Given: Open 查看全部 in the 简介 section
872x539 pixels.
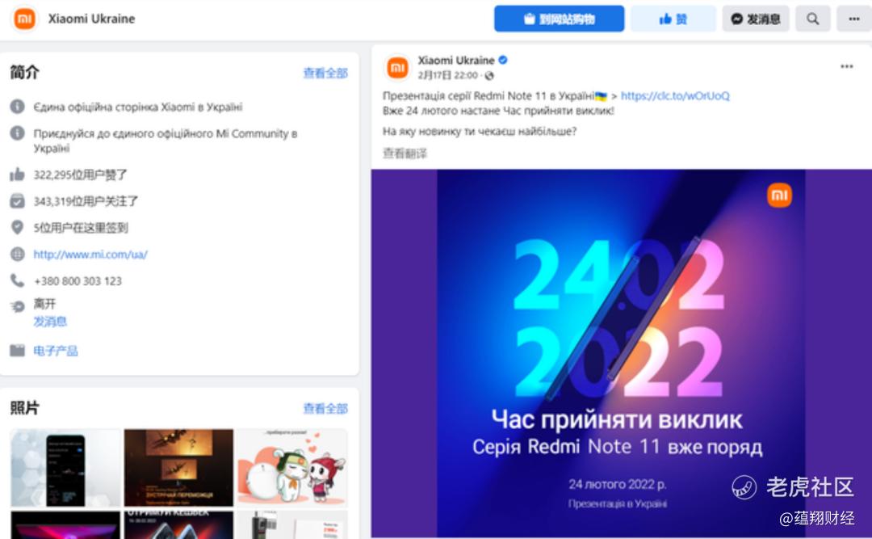Looking at the screenshot, I should (325, 73).
